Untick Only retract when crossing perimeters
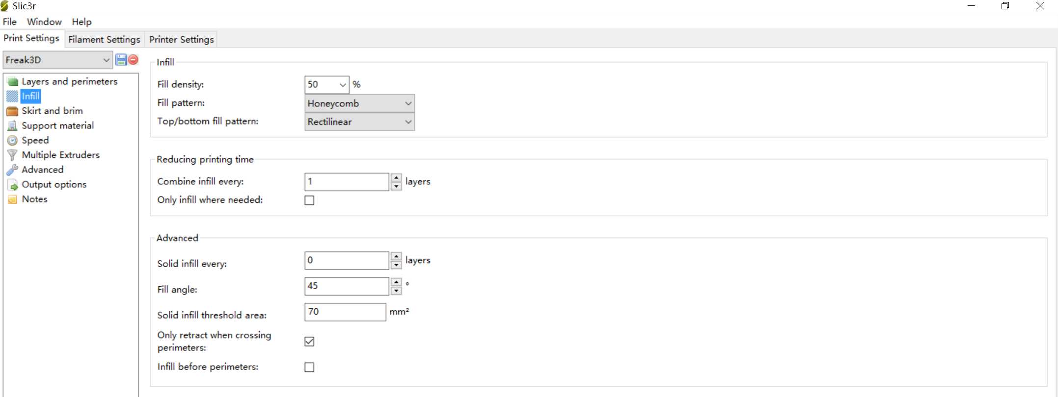The width and height of the screenshot is (1058, 397). tap(309, 342)
